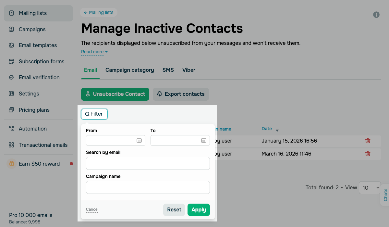Go to Email templates in sidebar
Image resolution: width=389 pixels, height=227 pixels.
tap(38, 45)
